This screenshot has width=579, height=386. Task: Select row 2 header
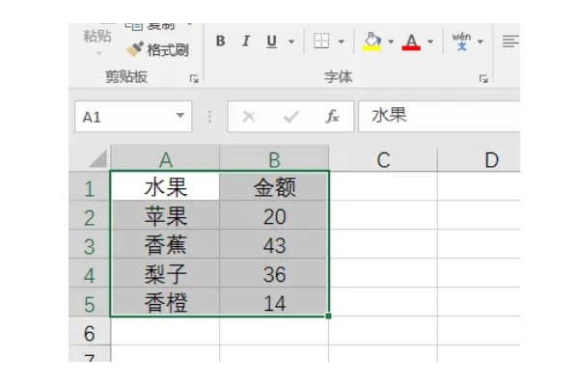click(x=90, y=215)
